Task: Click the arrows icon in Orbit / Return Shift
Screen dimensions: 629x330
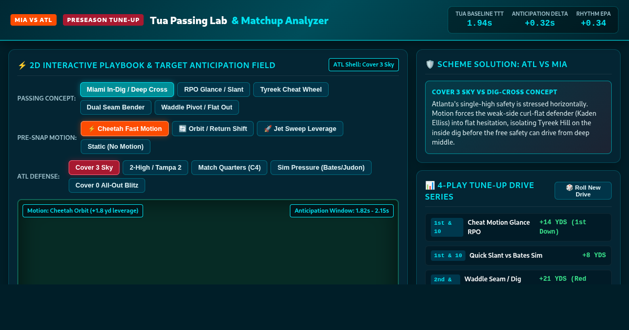Action: pos(182,129)
